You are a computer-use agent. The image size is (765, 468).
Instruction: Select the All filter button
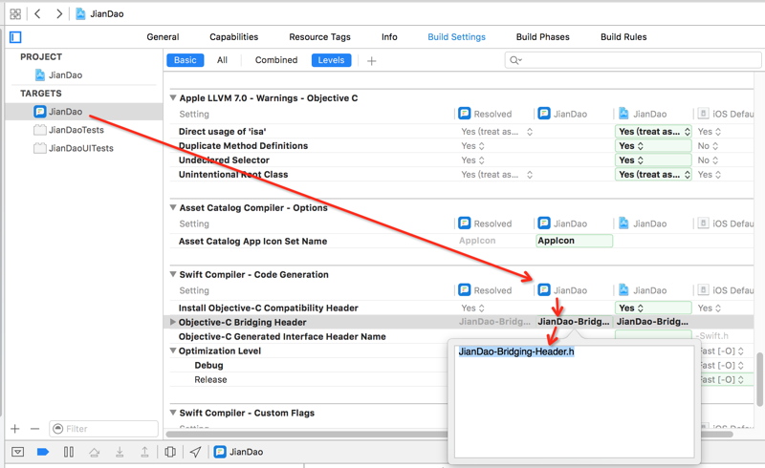pos(222,60)
